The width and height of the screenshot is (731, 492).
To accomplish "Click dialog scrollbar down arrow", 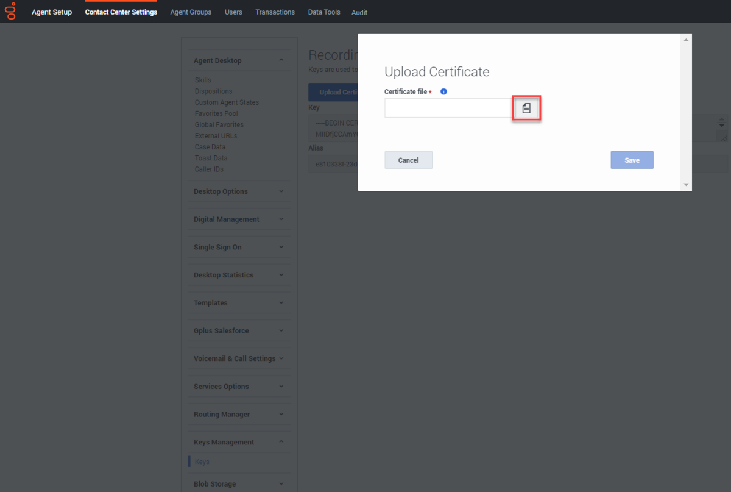I will 686,184.
